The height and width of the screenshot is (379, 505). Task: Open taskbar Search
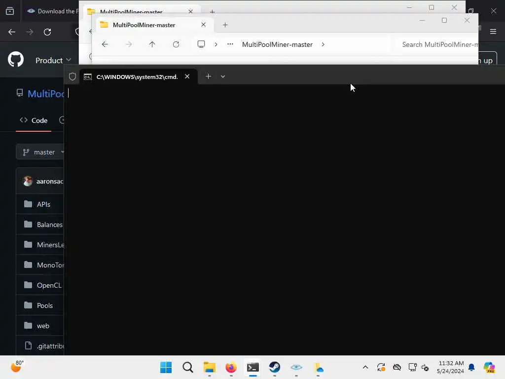(x=187, y=367)
